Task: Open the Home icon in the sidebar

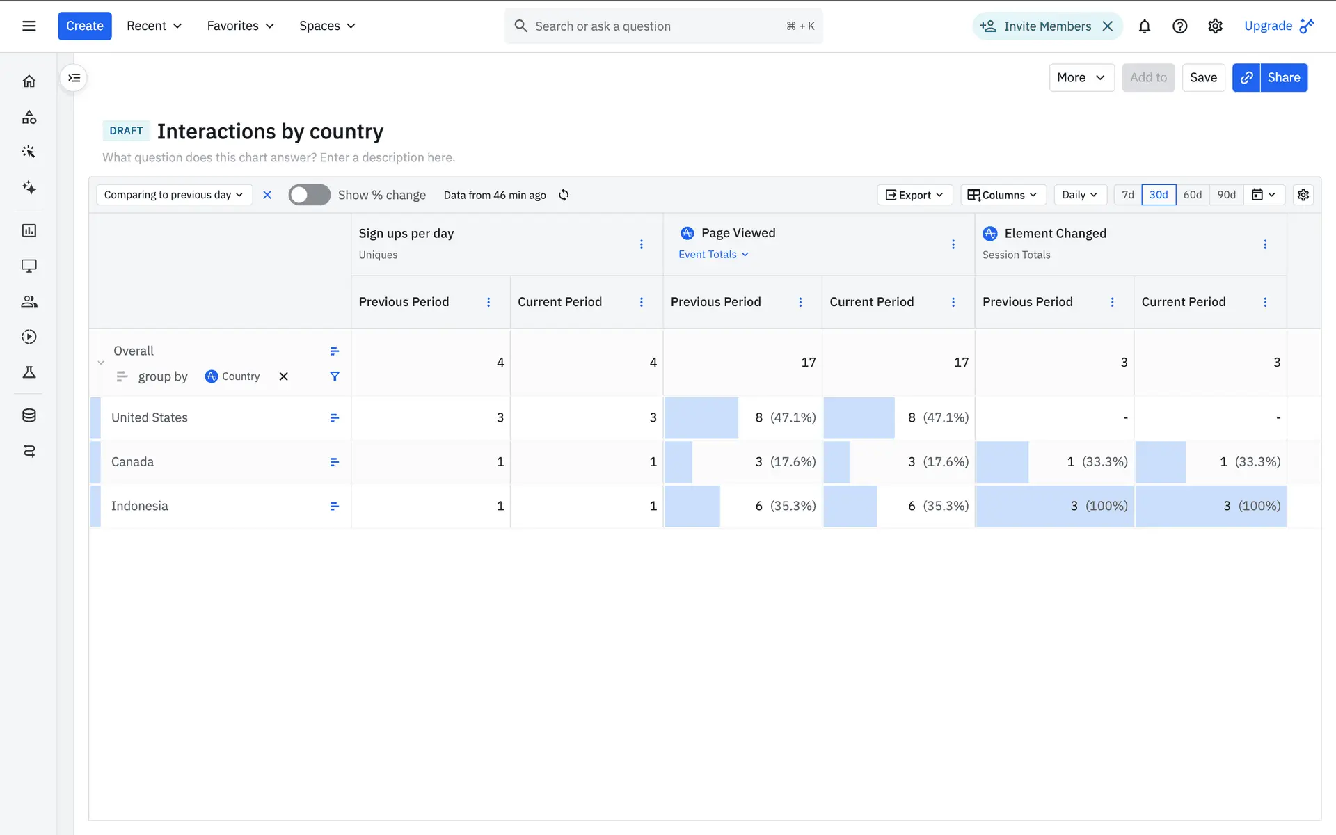Action: point(29,81)
